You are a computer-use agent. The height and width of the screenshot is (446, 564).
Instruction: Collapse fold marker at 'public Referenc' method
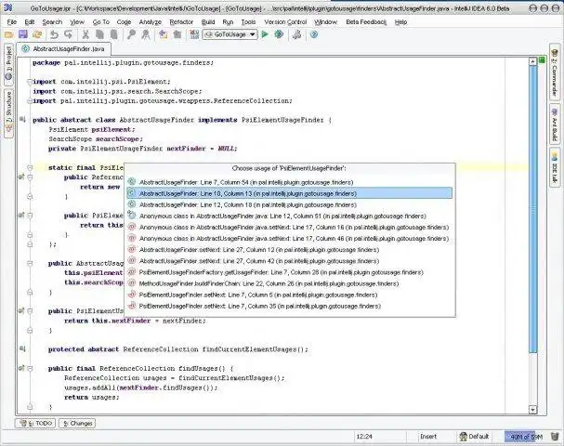click(x=30, y=177)
